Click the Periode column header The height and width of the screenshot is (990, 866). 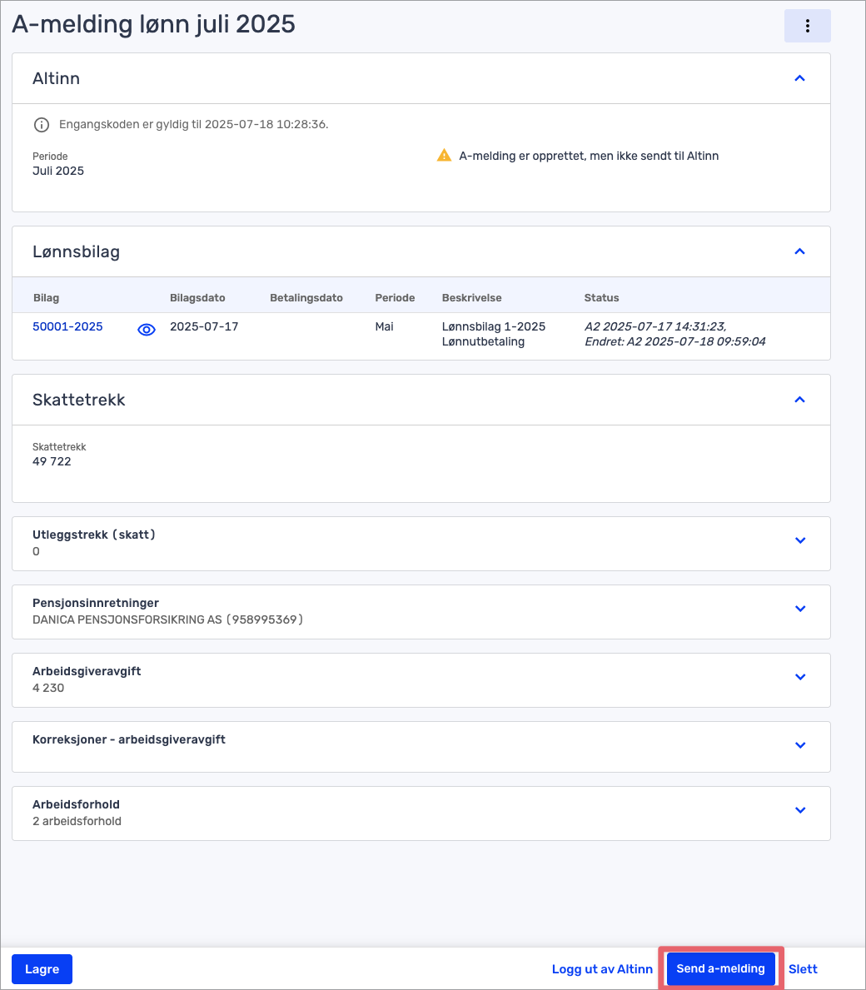[396, 298]
